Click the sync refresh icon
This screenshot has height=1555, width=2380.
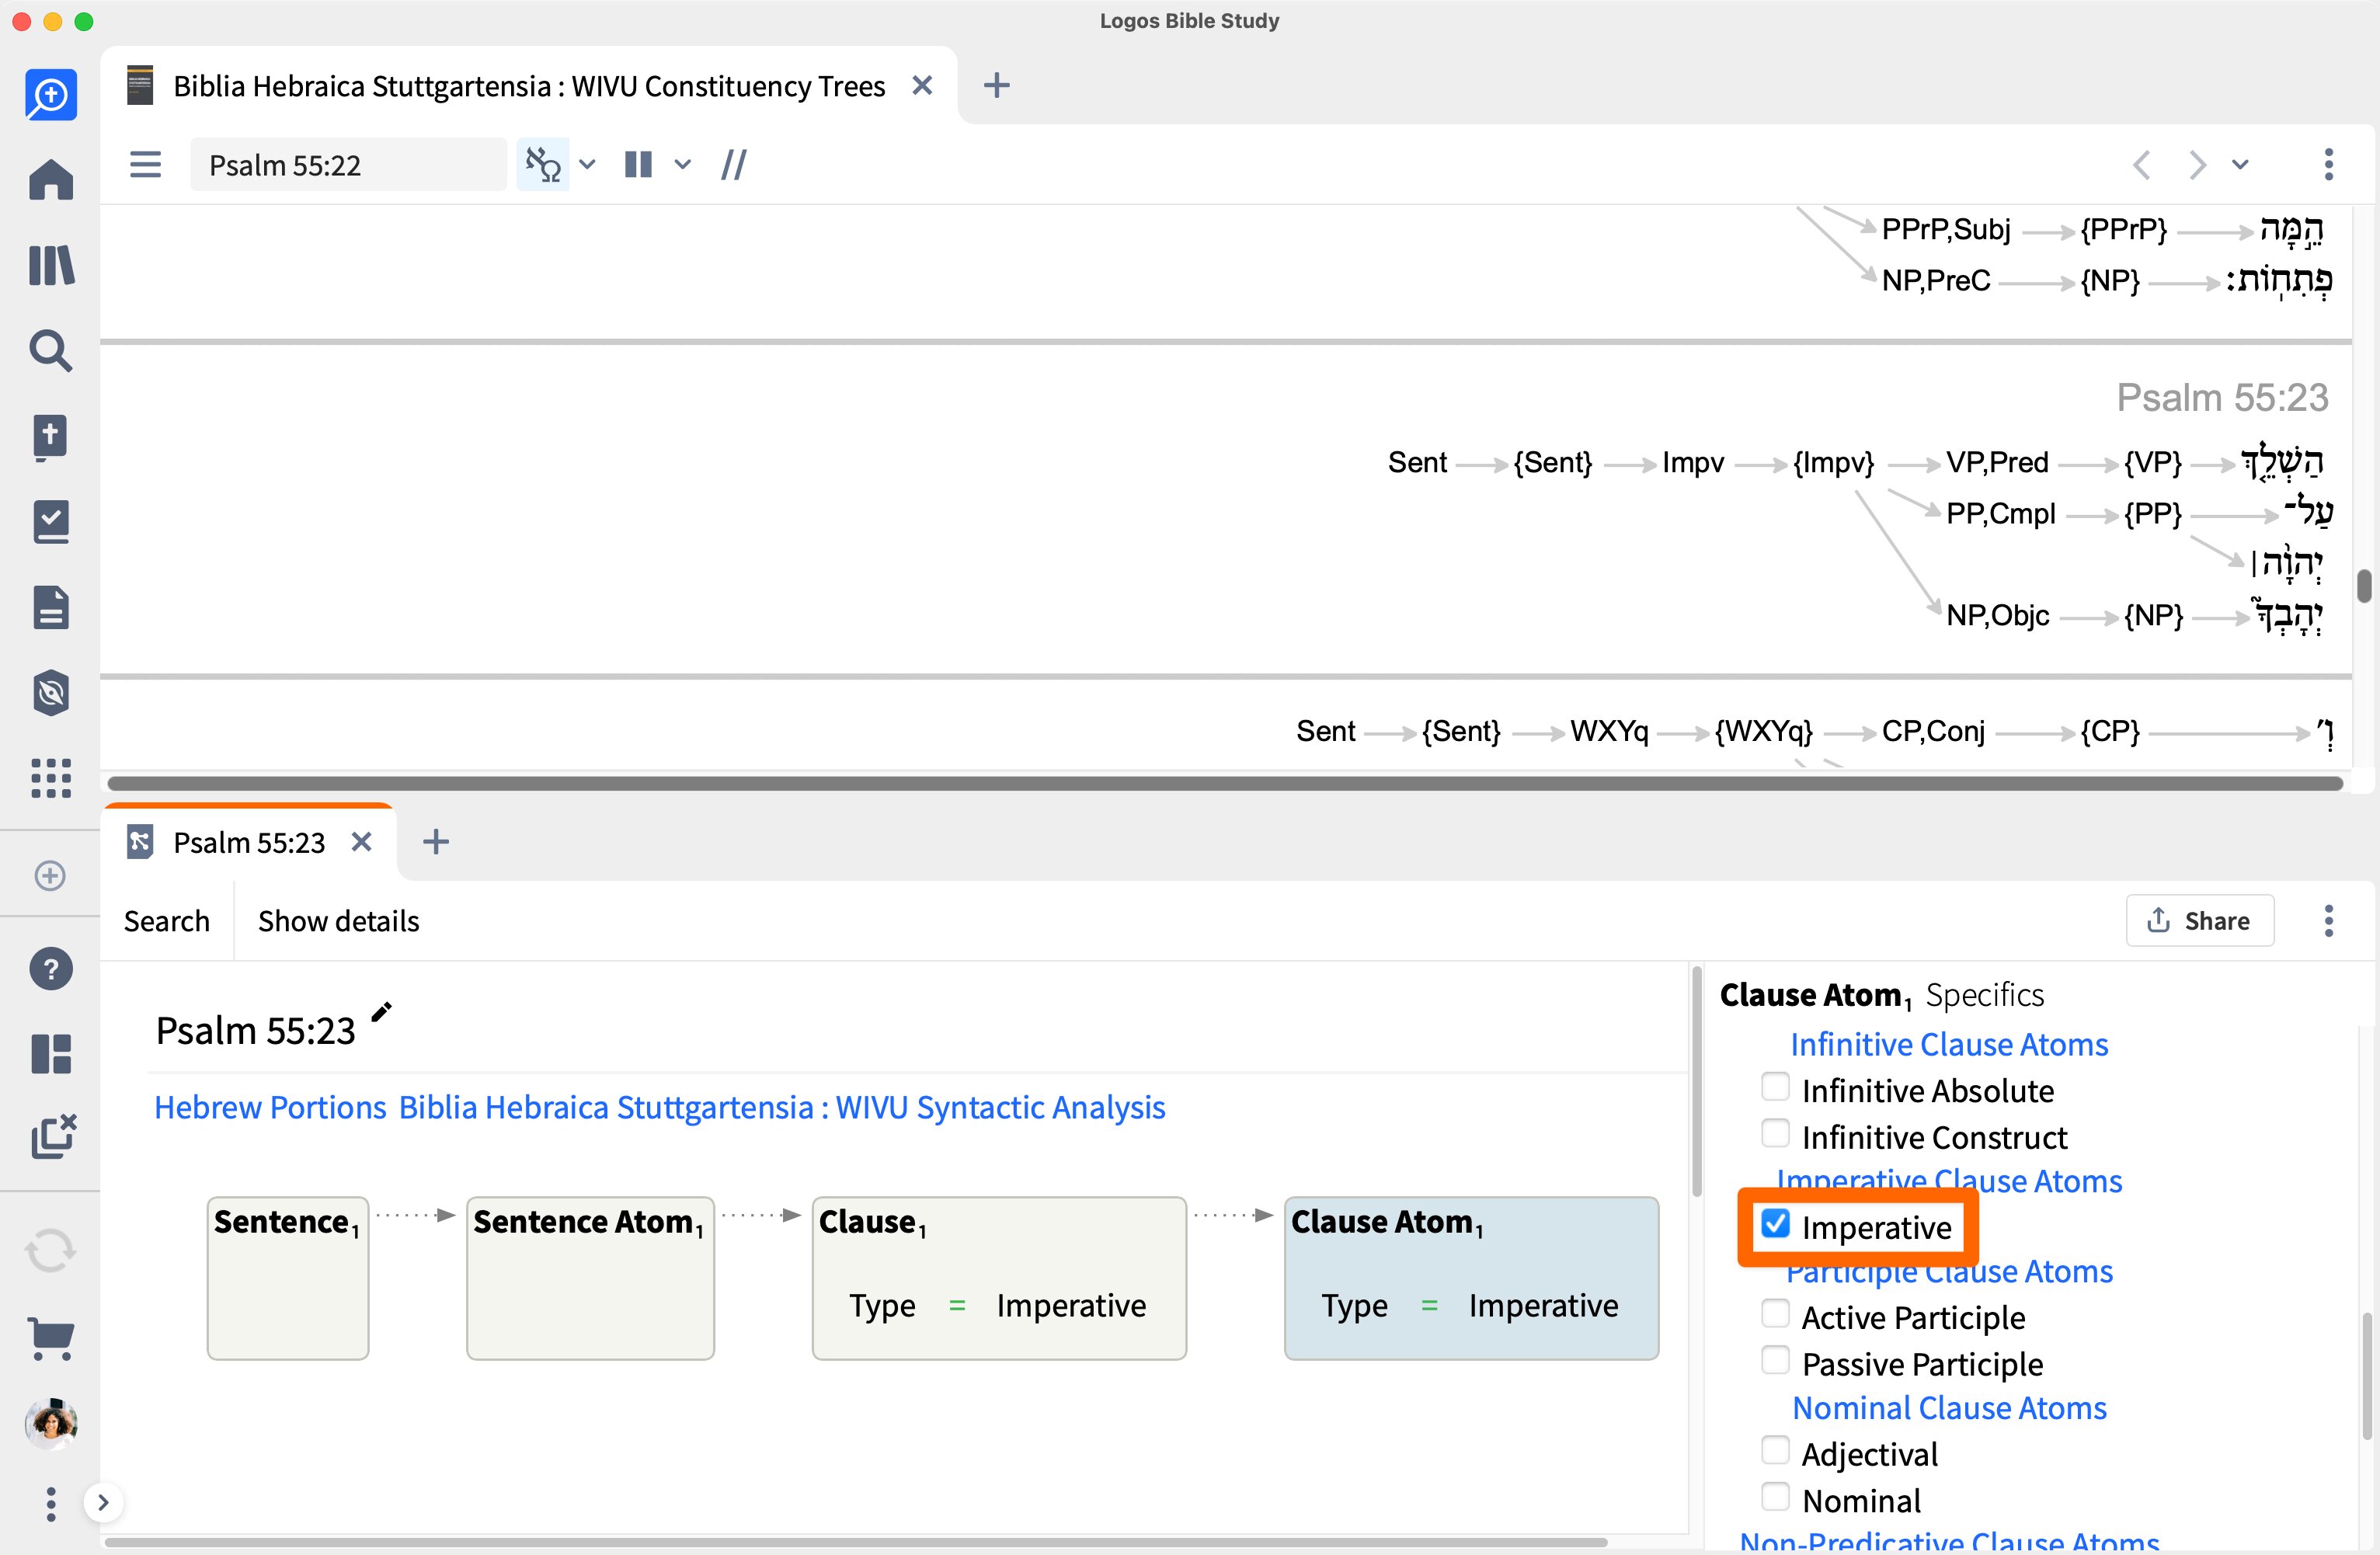point(51,1250)
